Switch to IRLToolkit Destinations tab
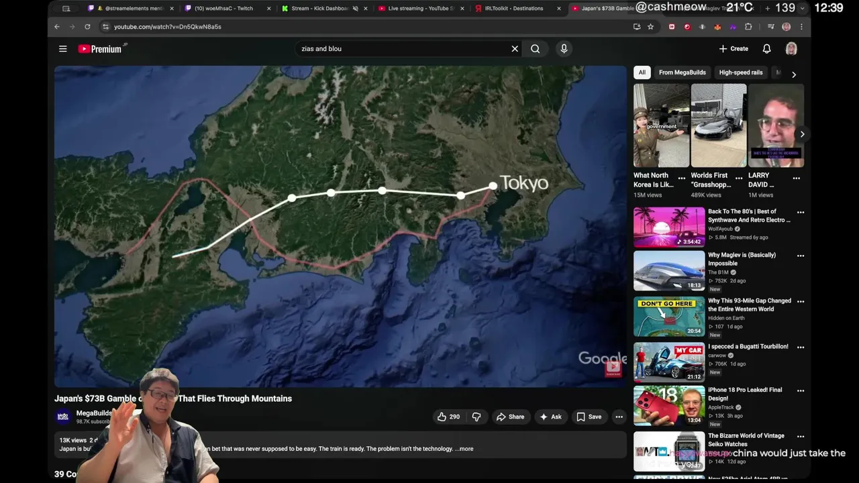859x483 pixels. (x=517, y=9)
